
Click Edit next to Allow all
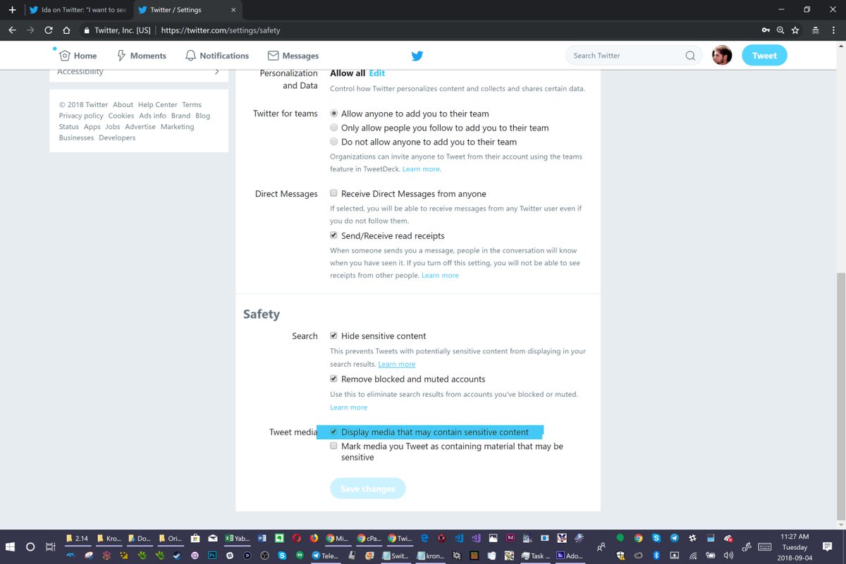(x=377, y=73)
